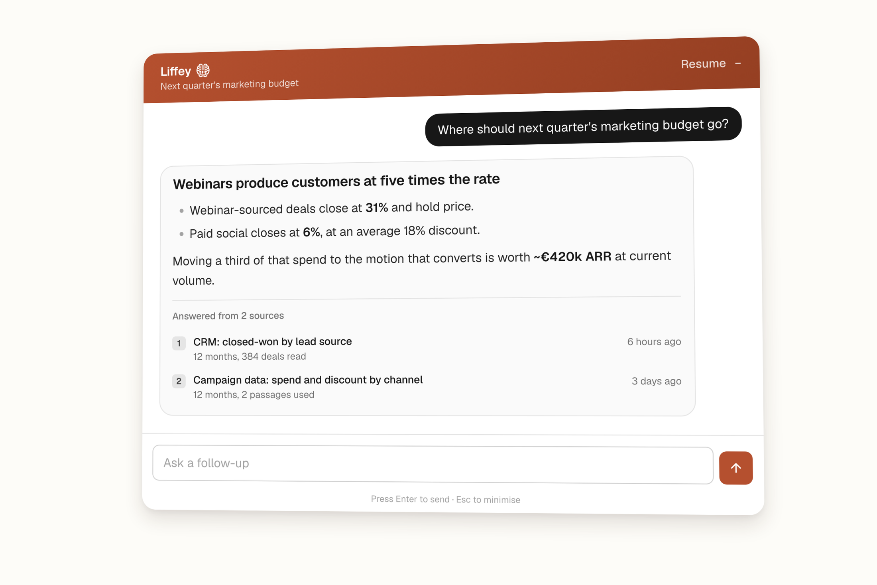Select the user question bubble
The width and height of the screenshot is (877, 585).
(x=583, y=126)
